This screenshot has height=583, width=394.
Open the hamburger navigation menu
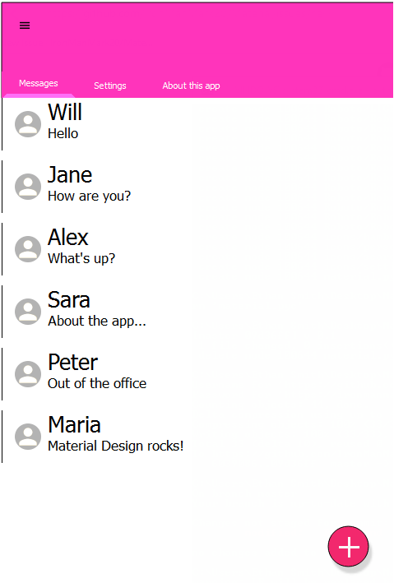coord(25,25)
